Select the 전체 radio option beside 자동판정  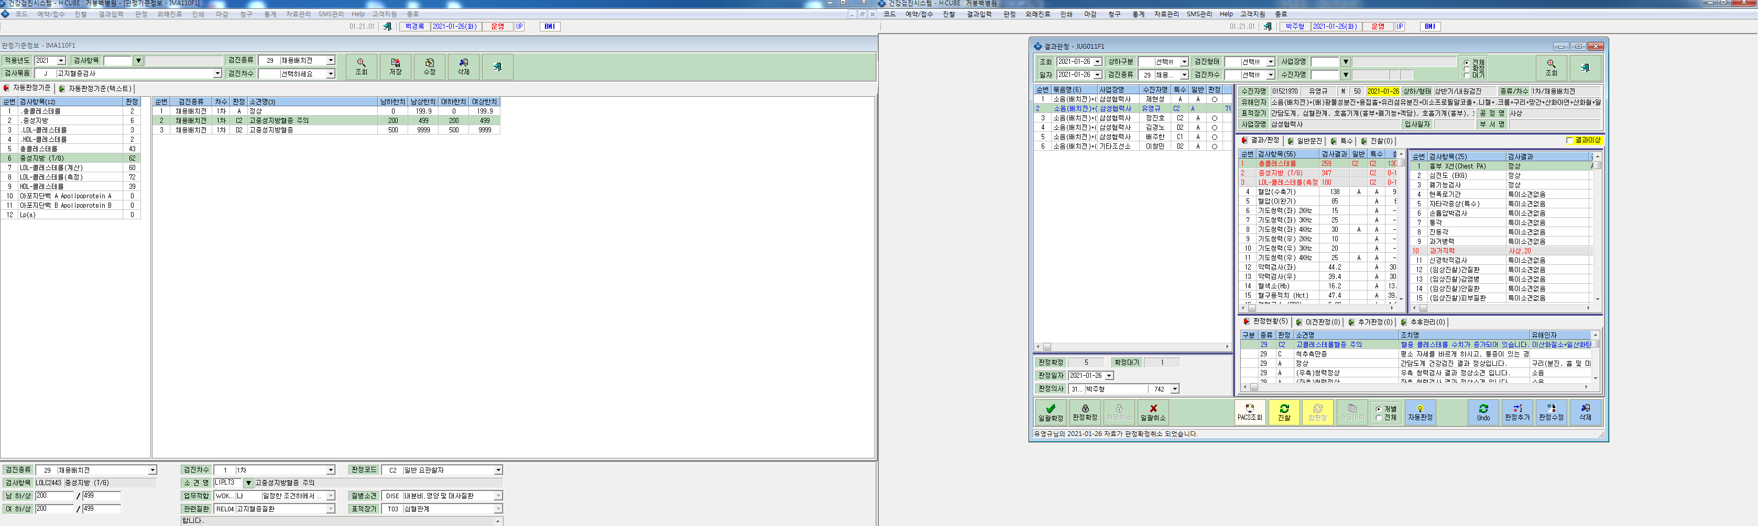click(1379, 417)
